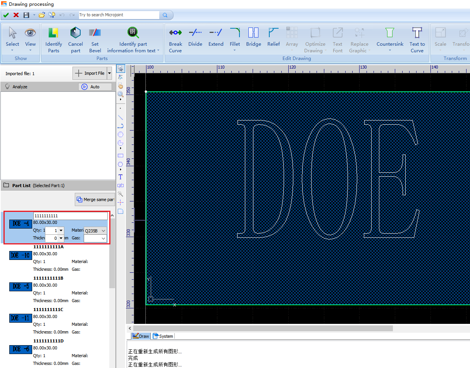Click the magnifier search button

[x=165, y=15]
